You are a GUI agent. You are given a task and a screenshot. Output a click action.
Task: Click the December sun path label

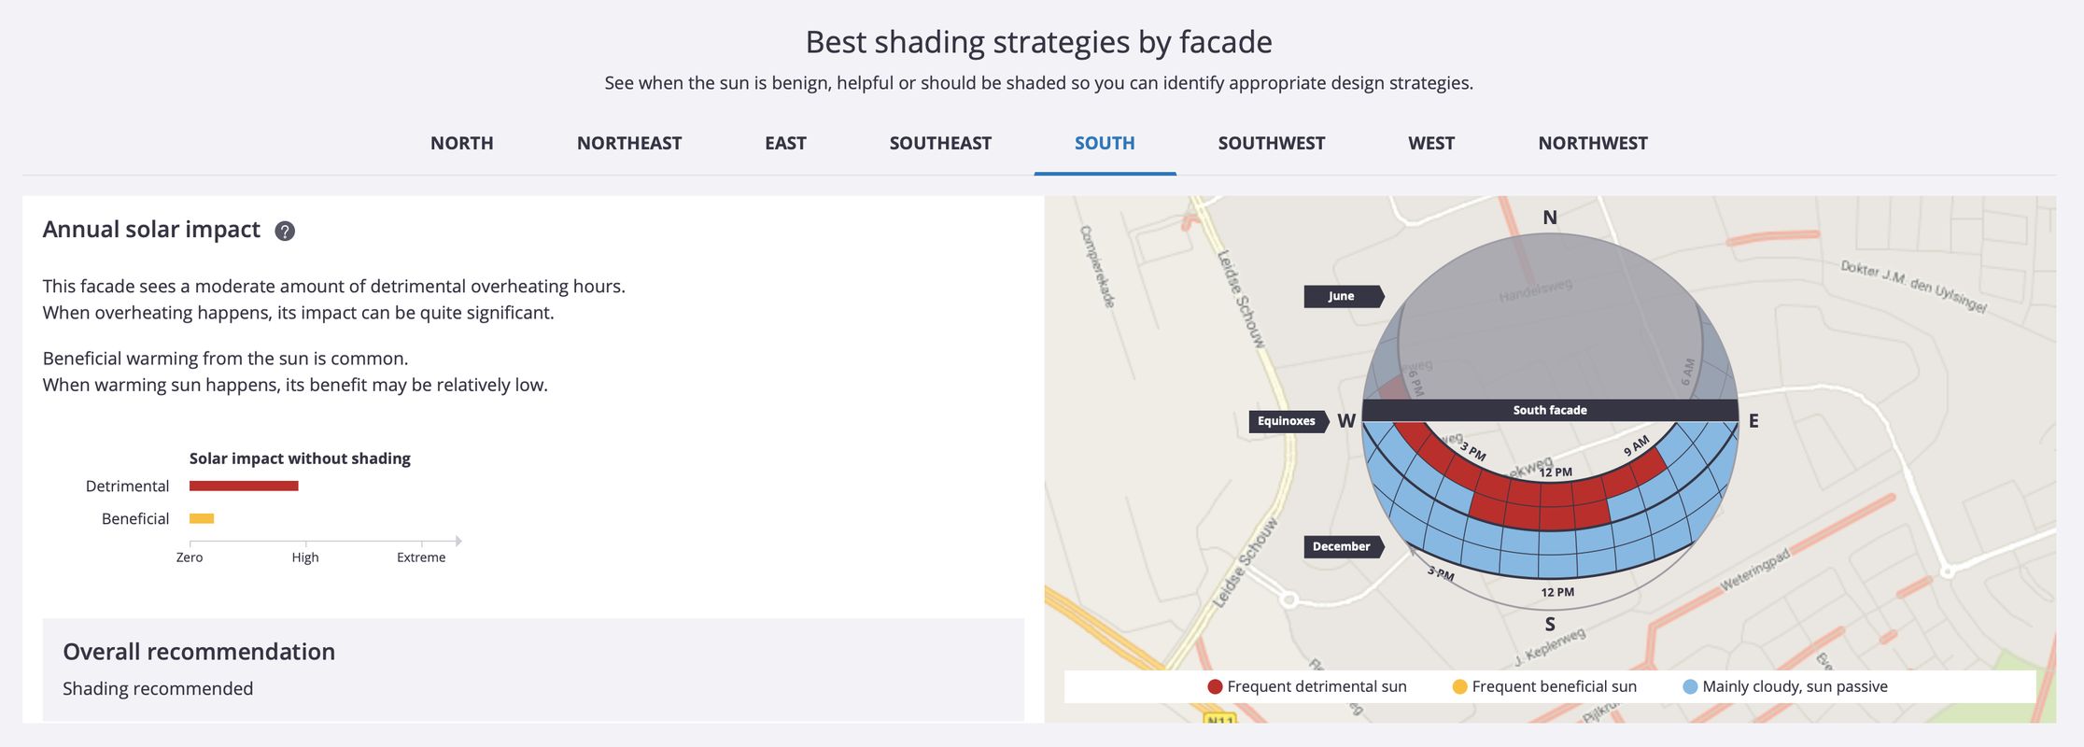[1342, 547]
